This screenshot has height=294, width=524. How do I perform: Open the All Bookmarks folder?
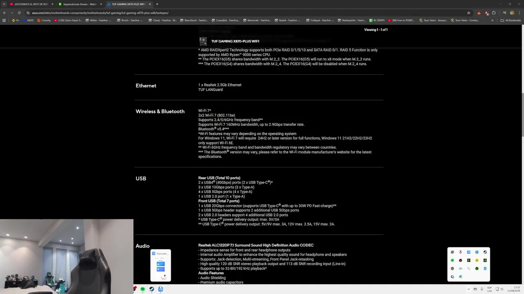coord(510,20)
